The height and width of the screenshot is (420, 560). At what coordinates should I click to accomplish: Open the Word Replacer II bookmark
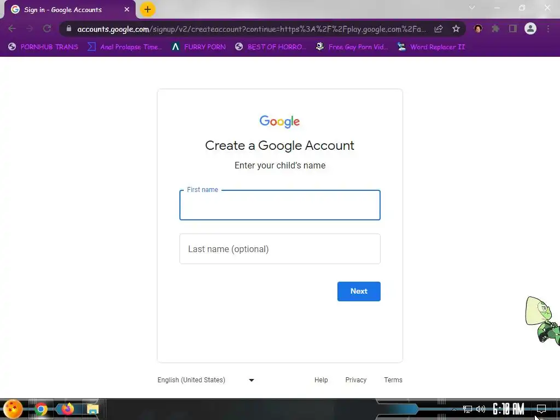coord(431,47)
